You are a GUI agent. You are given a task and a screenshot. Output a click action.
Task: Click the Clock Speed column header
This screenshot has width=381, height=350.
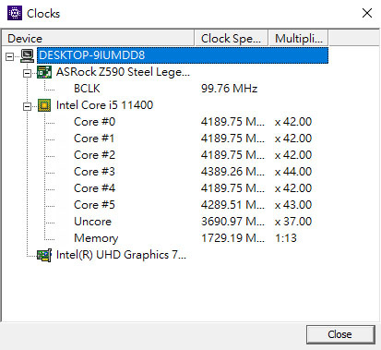pos(232,39)
